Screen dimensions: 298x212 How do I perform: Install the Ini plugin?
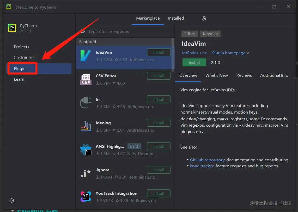point(159,99)
